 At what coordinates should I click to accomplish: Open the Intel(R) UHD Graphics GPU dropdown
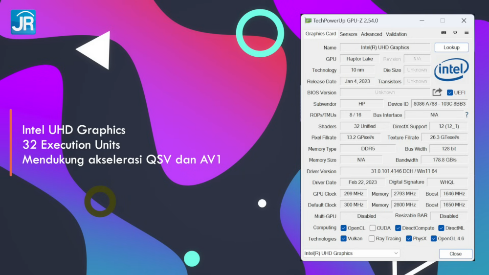pos(351,253)
